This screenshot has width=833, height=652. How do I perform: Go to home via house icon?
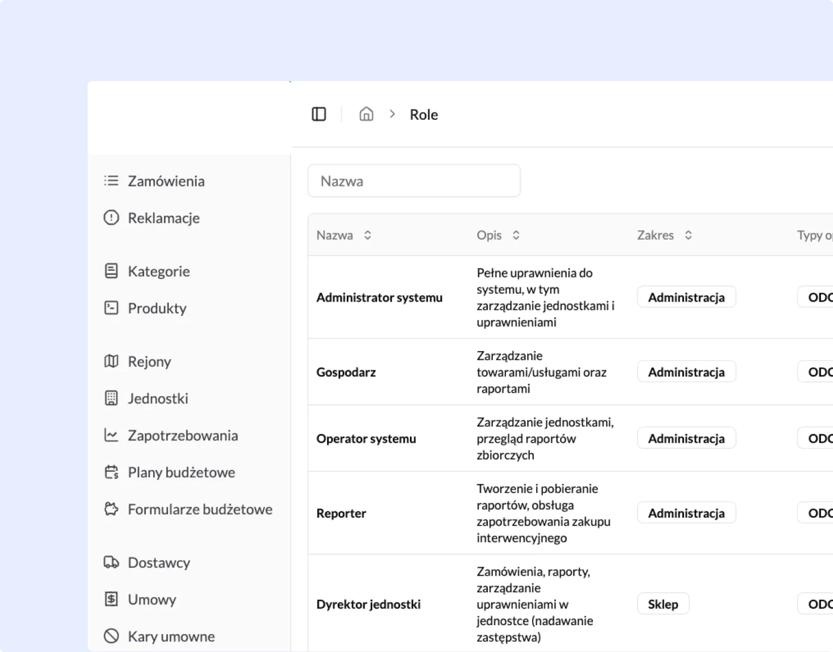(366, 114)
